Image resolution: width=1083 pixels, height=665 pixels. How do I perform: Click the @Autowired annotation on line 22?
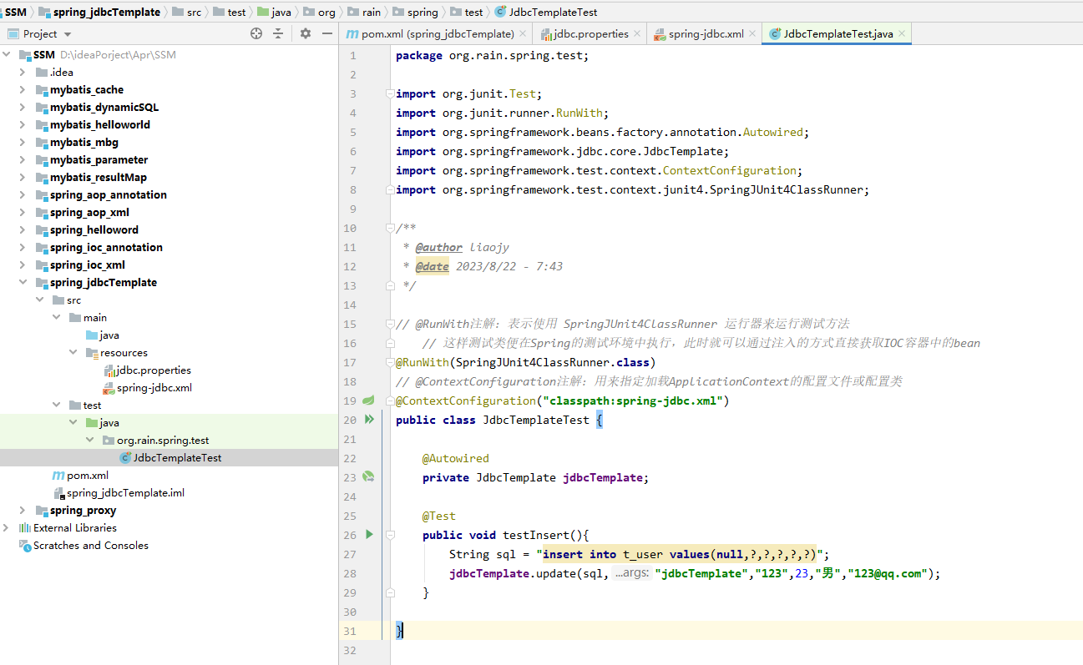(455, 458)
